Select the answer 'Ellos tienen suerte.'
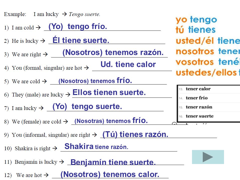The height and width of the screenshot is (180, 240). point(109,92)
